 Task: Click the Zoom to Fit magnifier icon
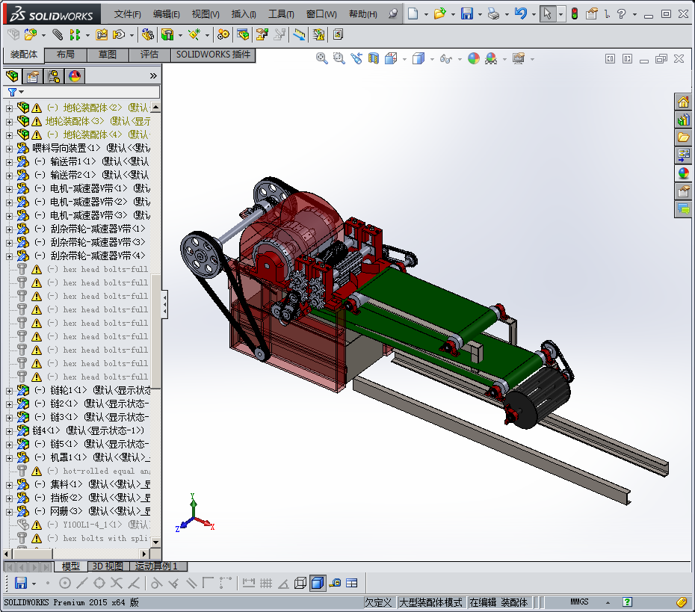click(322, 58)
